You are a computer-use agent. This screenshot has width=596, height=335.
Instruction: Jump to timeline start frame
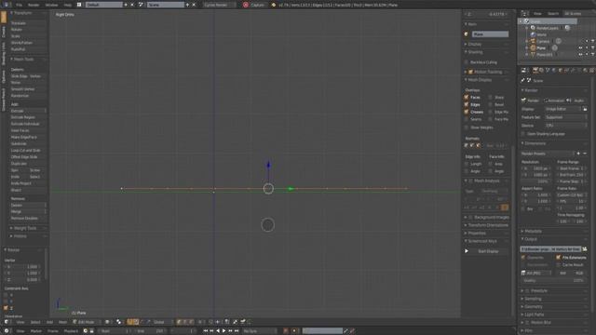click(206, 331)
